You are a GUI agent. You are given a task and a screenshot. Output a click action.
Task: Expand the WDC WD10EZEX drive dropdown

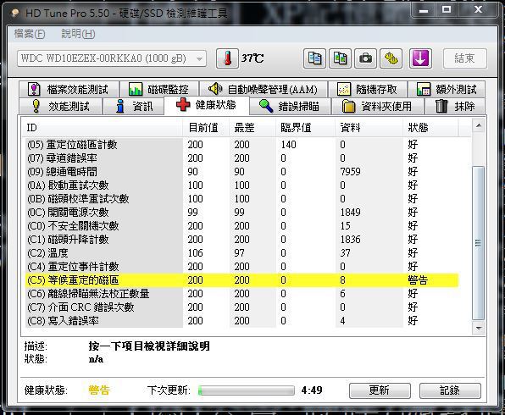[x=112, y=58]
